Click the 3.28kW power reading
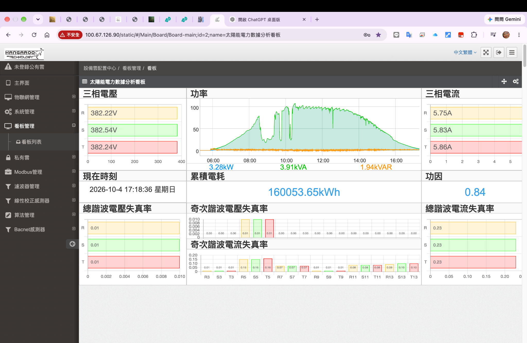 221,167
